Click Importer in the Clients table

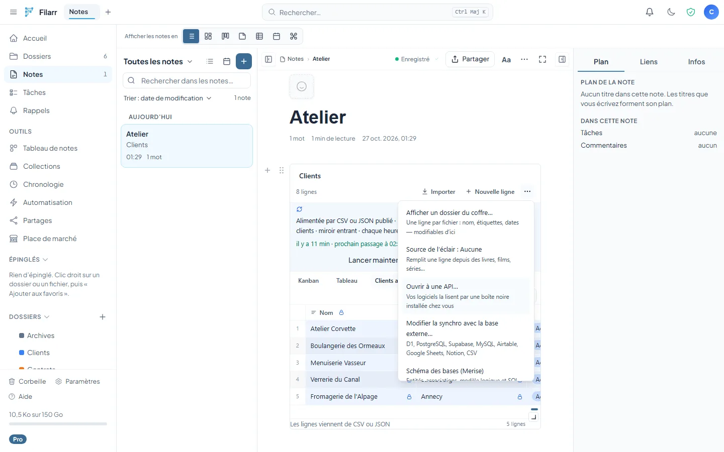[438, 192]
